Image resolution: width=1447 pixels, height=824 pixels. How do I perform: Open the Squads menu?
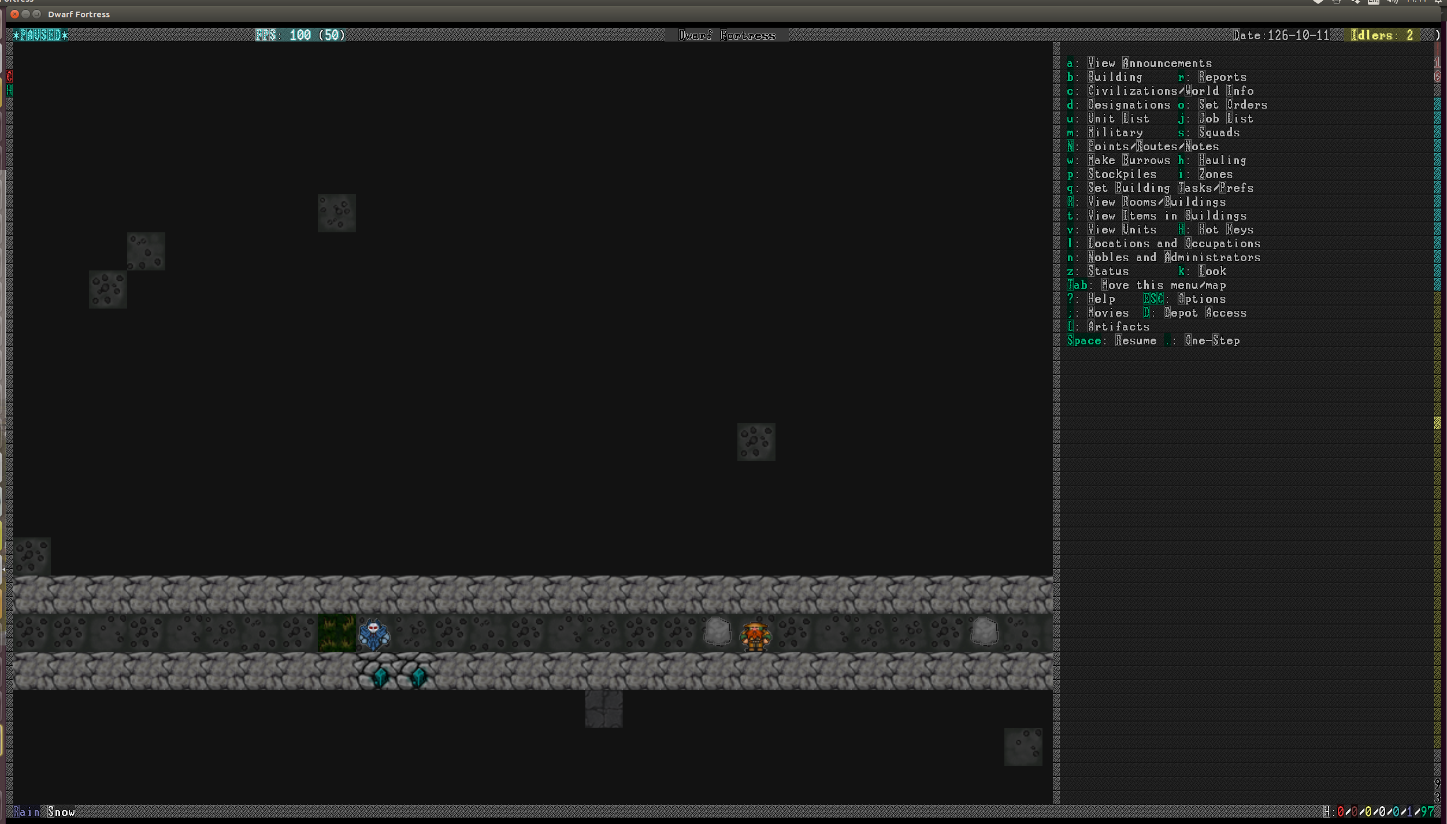point(1208,132)
